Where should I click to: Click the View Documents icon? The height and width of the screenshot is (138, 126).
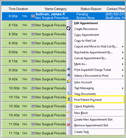click(x=69, y=93)
